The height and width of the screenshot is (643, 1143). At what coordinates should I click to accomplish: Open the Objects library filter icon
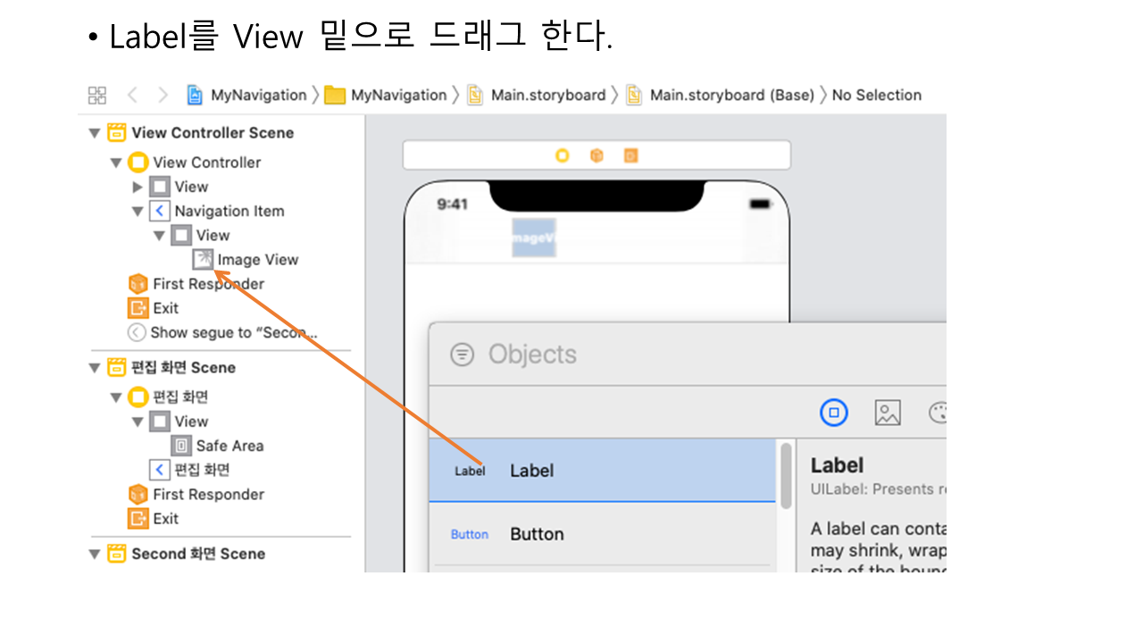(x=462, y=355)
